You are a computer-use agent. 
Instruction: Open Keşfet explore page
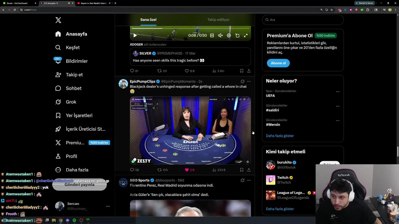[x=68, y=48]
